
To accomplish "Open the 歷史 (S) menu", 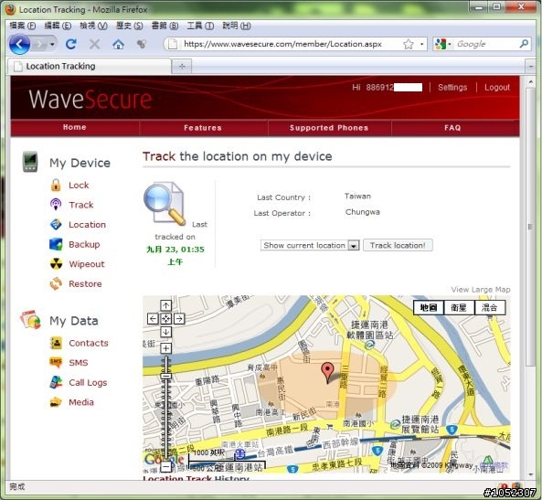I will [x=129, y=26].
